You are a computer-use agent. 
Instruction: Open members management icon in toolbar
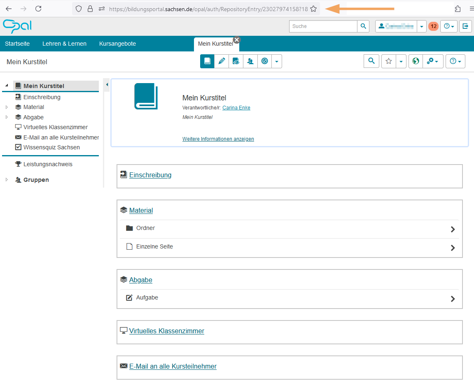point(250,61)
